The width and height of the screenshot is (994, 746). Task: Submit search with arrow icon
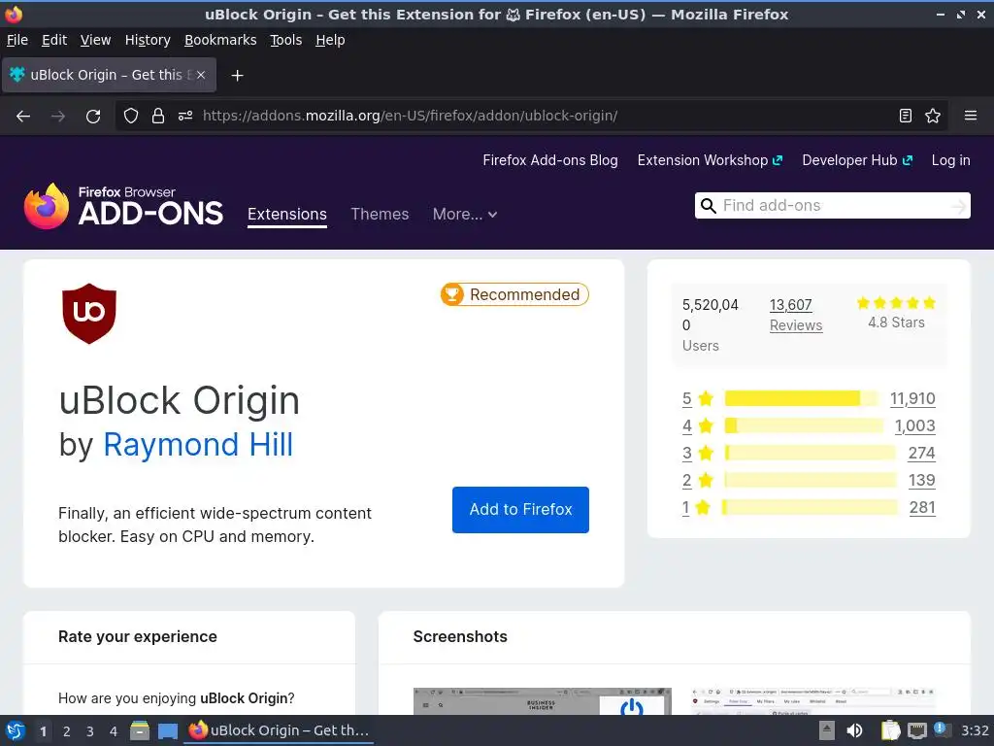click(x=959, y=206)
